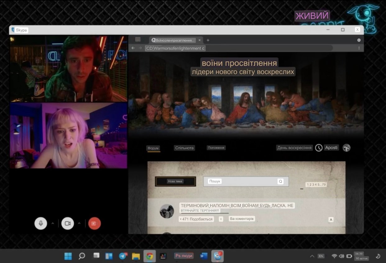Screen dimensions: 386x263
Task: Open the Widgets taskbar icon
Action: point(109,256)
